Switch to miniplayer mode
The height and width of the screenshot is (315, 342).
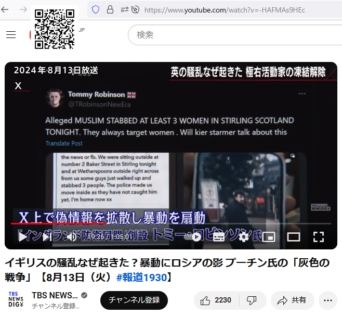pos(268,237)
